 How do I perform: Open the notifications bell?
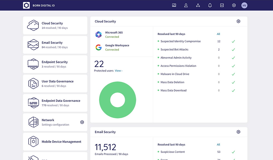(x=210, y=5)
